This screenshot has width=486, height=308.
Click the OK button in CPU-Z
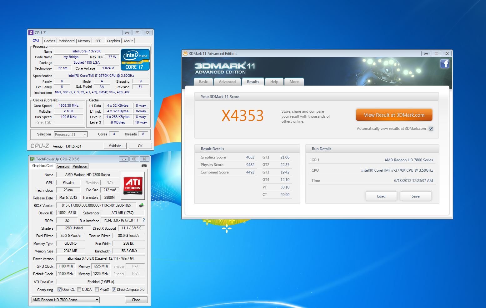[x=140, y=146]
